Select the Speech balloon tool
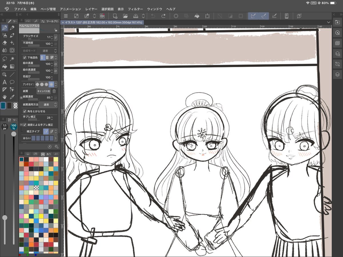Screen dimensions: 343x257 point(12,82)
